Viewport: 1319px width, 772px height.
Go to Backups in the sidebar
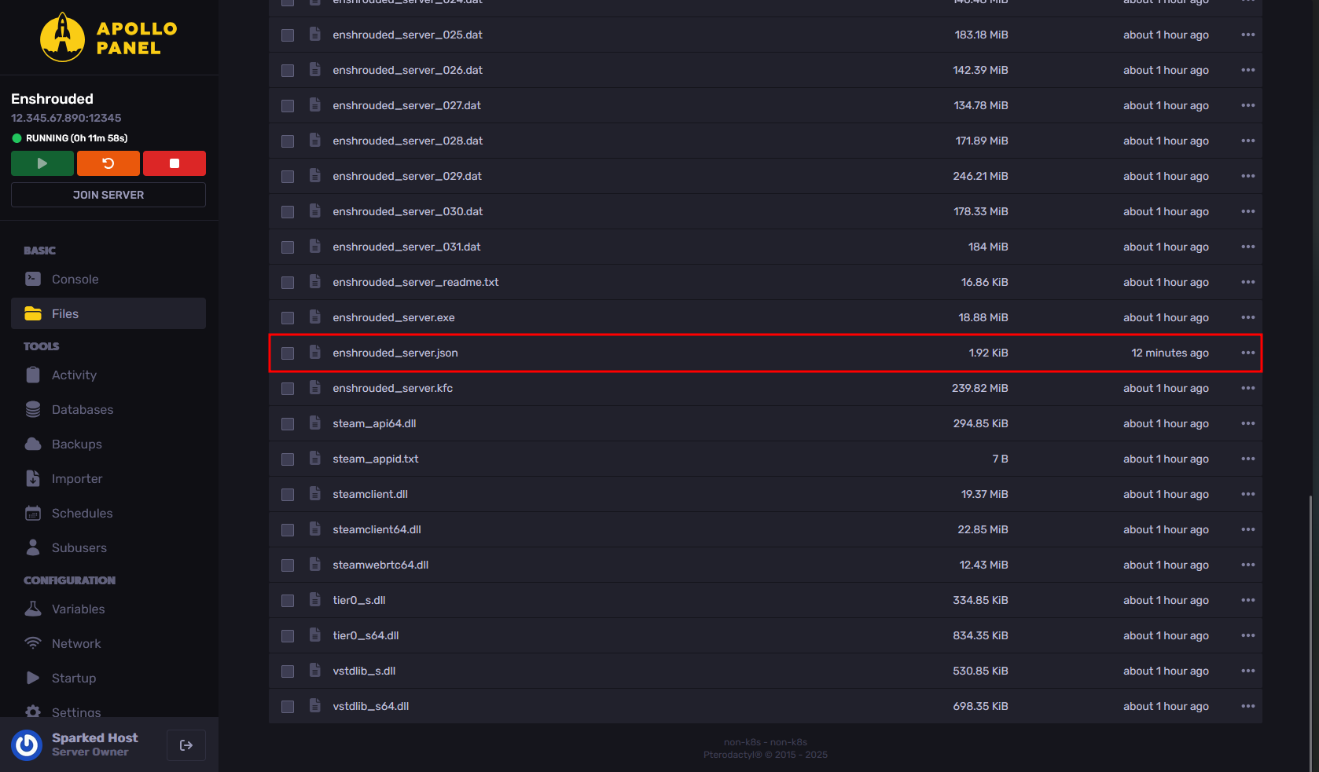[76, 444]
